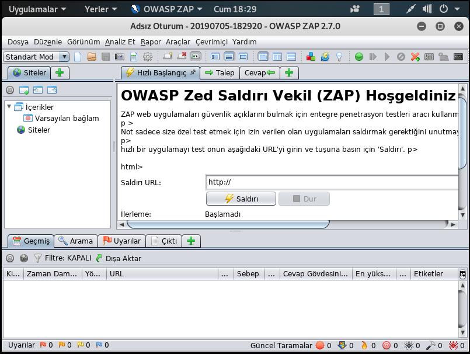Click the Saldırı attack button
Screen dimensions: 470x354
[241, 199]
